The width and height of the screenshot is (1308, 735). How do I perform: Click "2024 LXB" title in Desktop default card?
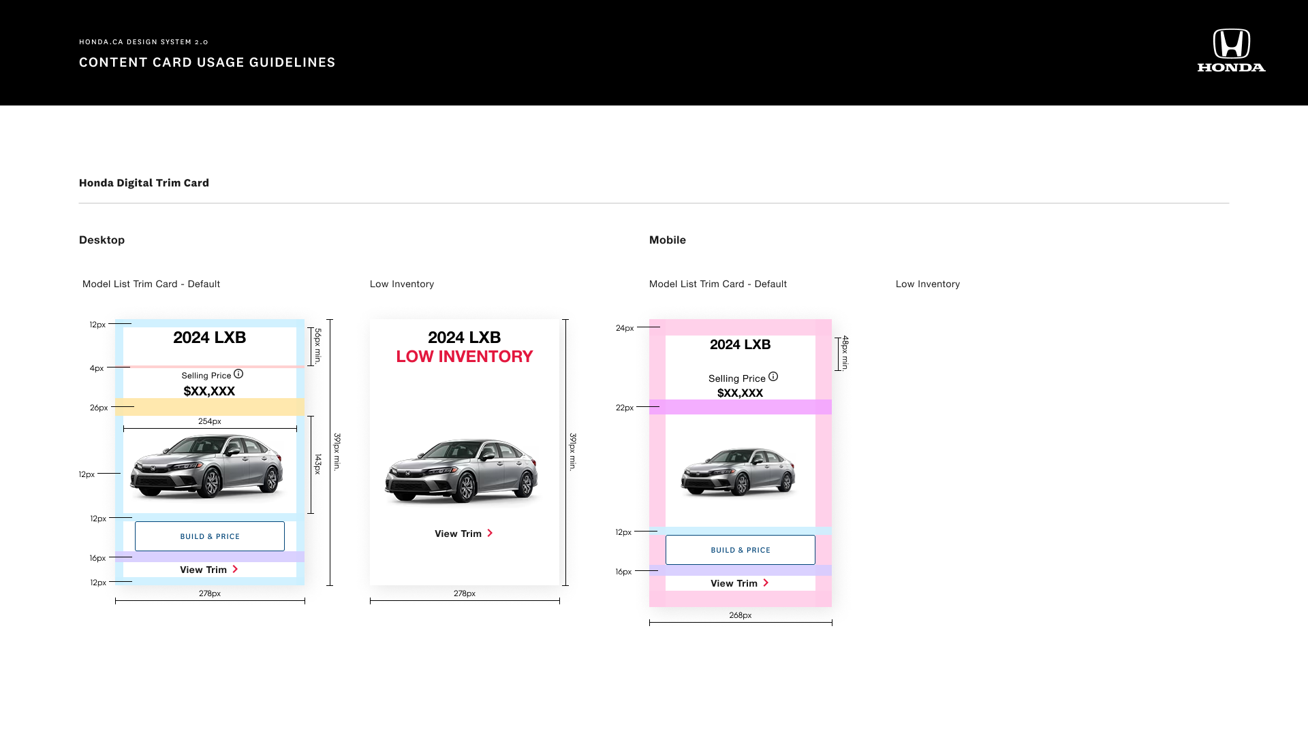coord(210,338)
